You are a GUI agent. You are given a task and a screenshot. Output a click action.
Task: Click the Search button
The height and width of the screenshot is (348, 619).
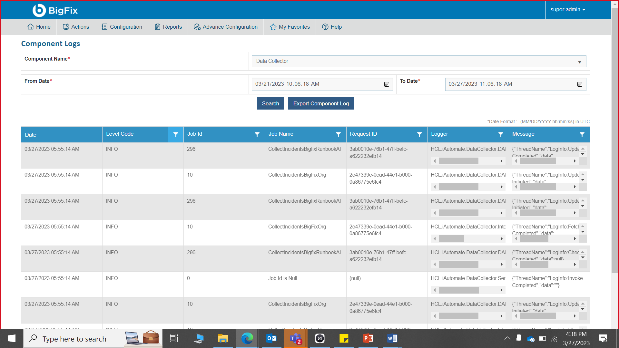click(x=270, y=103)
